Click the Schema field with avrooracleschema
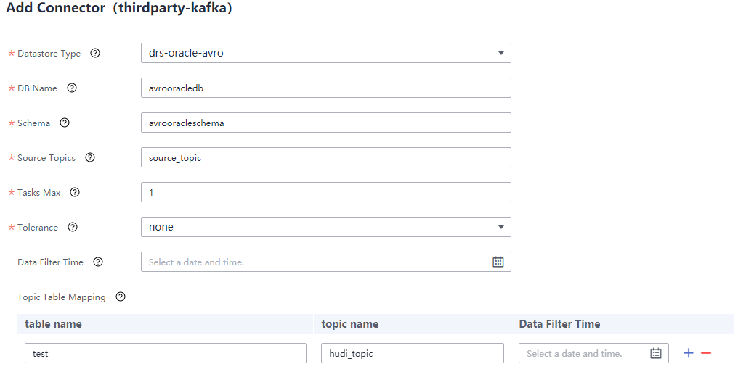738x377 pixels. click(x=325, y=123)
